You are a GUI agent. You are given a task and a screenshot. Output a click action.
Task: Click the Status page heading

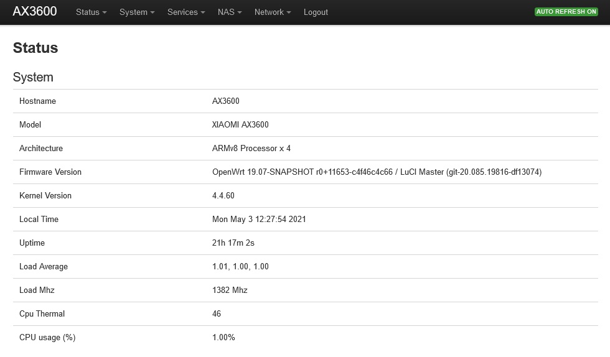35,48
